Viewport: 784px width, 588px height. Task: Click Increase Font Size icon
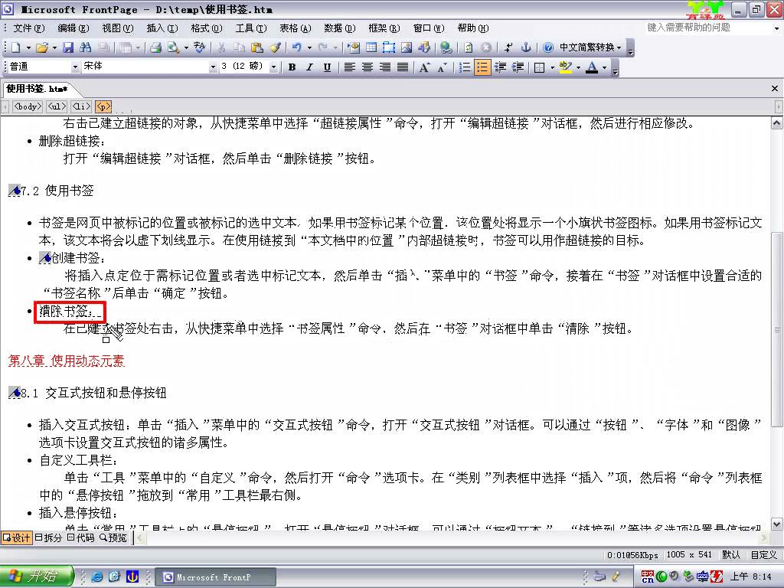[424, 67]
